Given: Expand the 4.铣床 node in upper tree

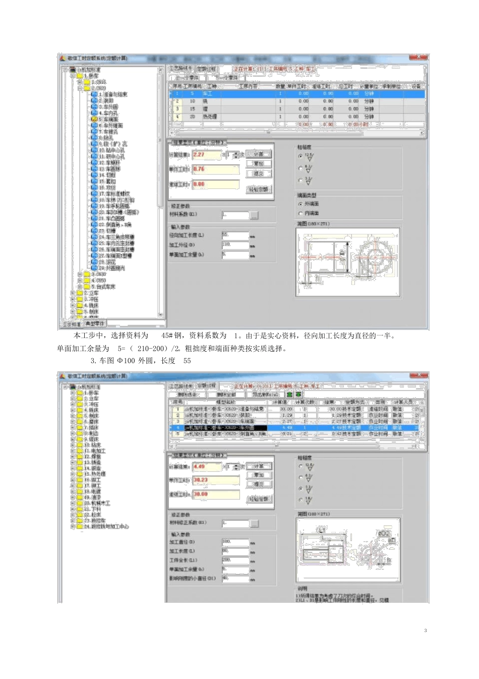Looking at the screenshot, I should (73, 305).
